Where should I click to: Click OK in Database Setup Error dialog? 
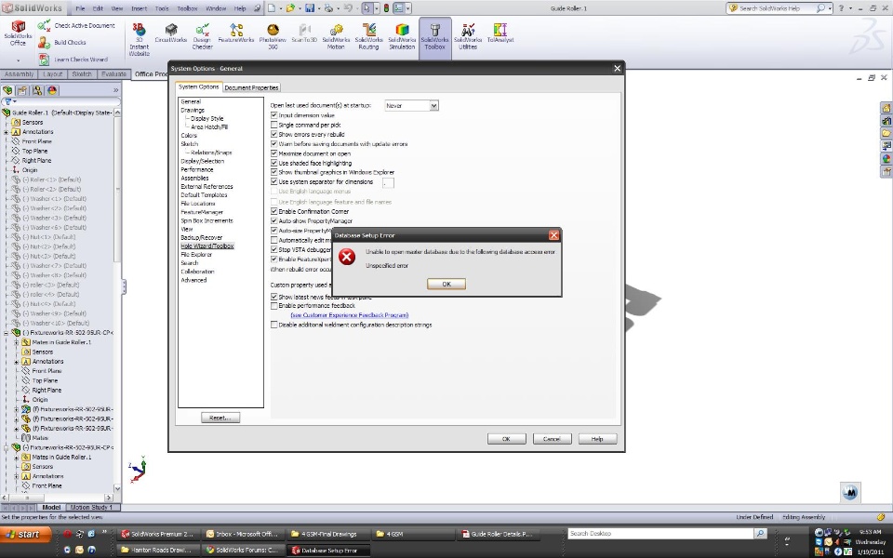coord(446,285)
